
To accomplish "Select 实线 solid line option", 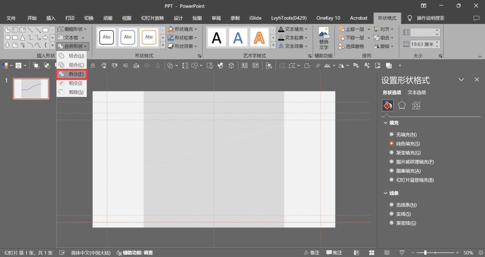I will (391, 214).
